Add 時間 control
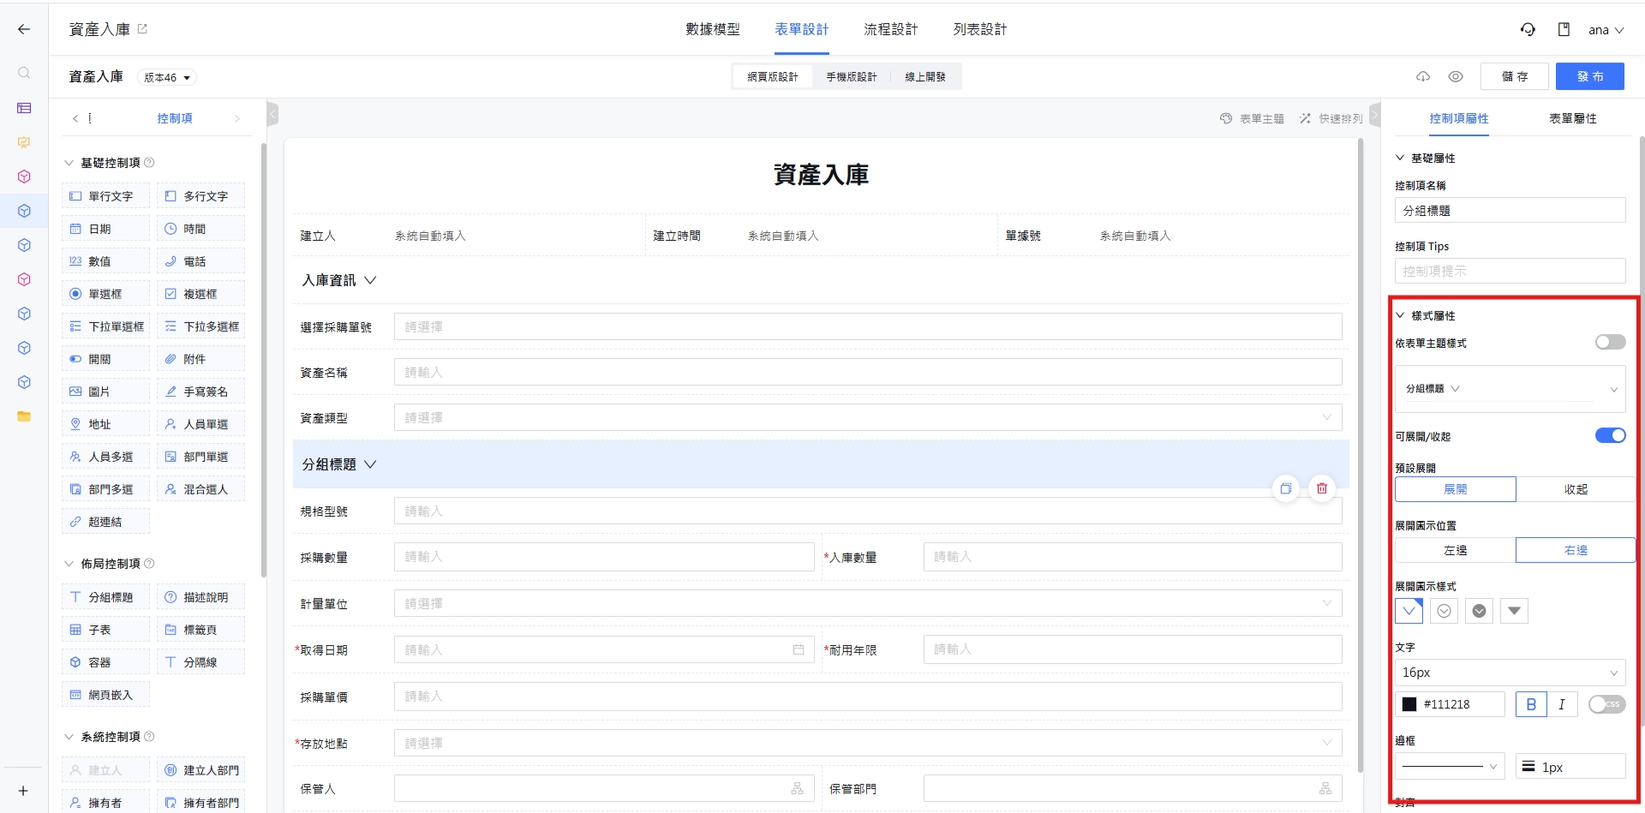 click(201, 229)
